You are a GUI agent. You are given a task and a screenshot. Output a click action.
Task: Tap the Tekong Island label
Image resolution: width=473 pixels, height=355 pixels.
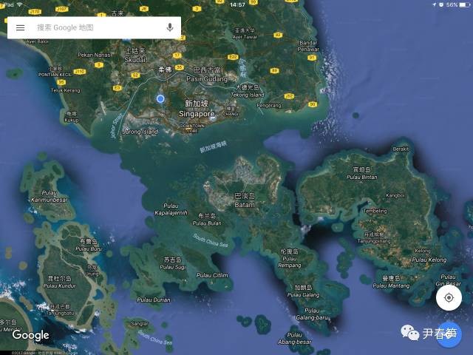coord(247,95)
